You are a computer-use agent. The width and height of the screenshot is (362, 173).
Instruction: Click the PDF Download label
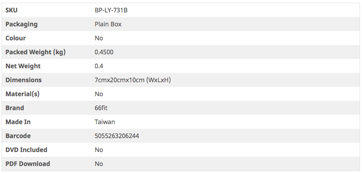28,164
